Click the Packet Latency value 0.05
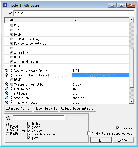Screen dimensions: 138x147 click(101, 75)
